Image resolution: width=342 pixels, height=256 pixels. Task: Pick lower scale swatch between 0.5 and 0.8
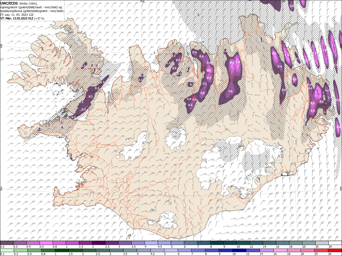[x=34, y=250]
